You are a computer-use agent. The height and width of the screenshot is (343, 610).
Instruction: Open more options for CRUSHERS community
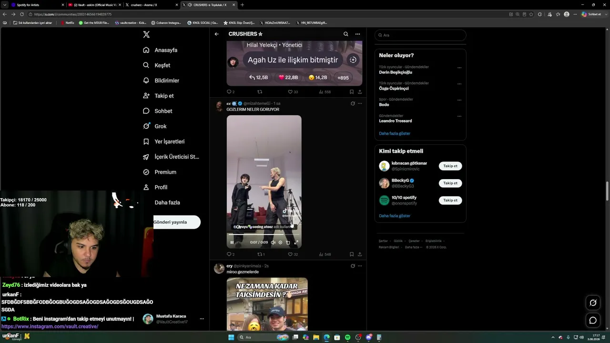357,34
